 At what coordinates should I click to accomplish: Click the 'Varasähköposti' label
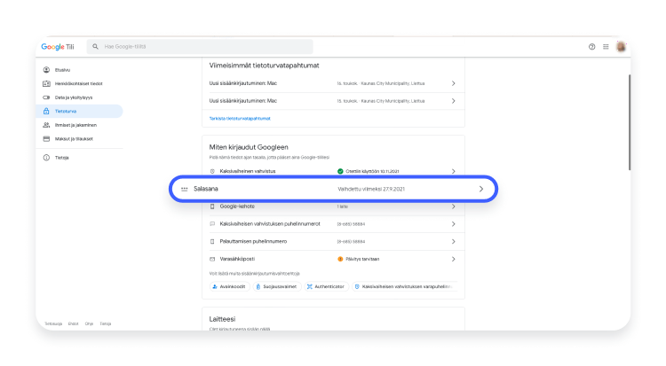tap(237, 259)
